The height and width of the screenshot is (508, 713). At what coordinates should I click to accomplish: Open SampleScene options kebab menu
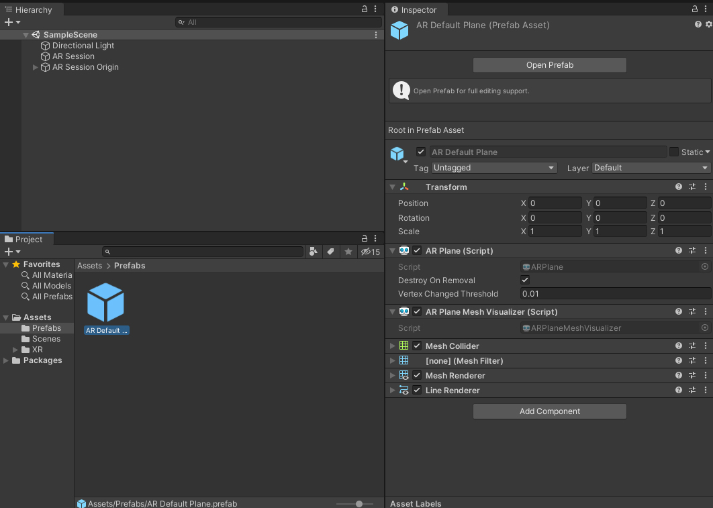(376, 35)
